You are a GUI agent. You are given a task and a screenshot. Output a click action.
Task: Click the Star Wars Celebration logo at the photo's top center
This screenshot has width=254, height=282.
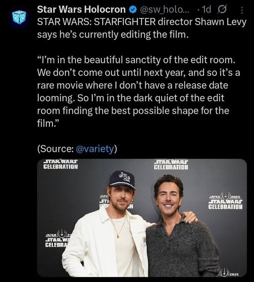[x=171, y=165]
